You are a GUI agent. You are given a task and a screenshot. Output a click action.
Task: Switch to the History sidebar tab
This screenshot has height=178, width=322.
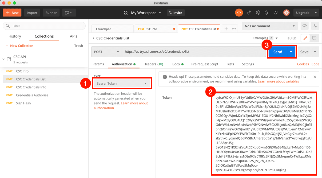[15, 36]
